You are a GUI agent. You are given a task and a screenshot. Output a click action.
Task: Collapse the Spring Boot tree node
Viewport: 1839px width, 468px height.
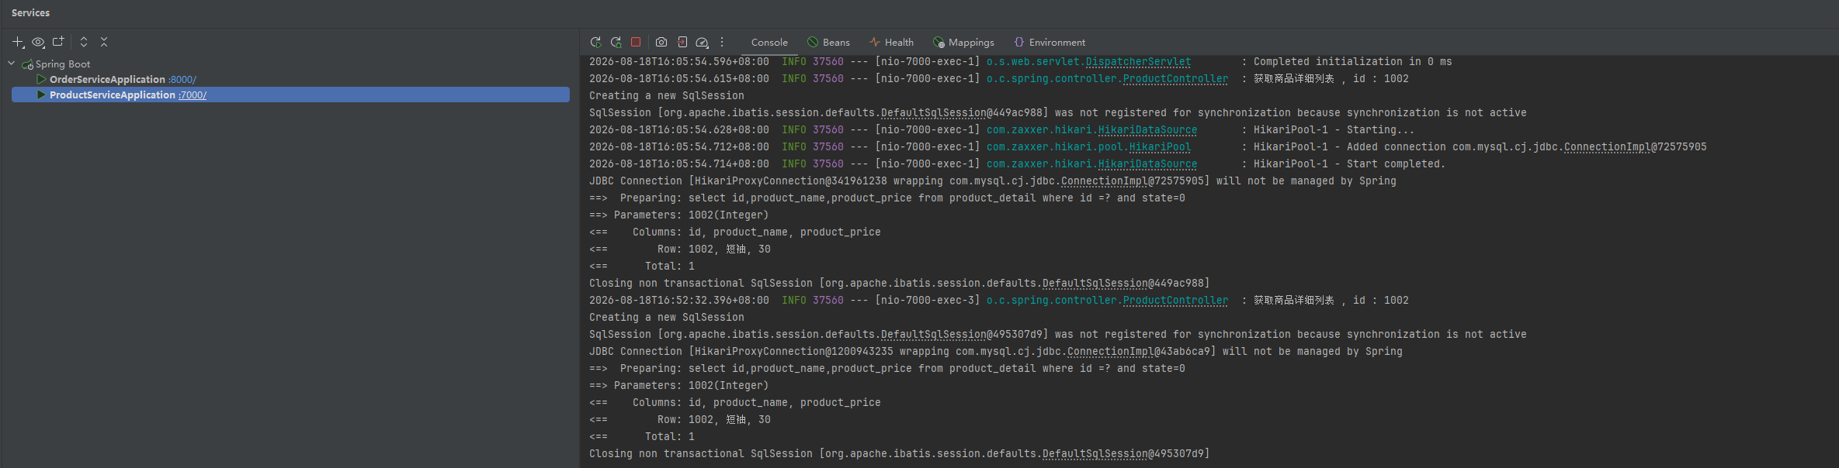12,64
